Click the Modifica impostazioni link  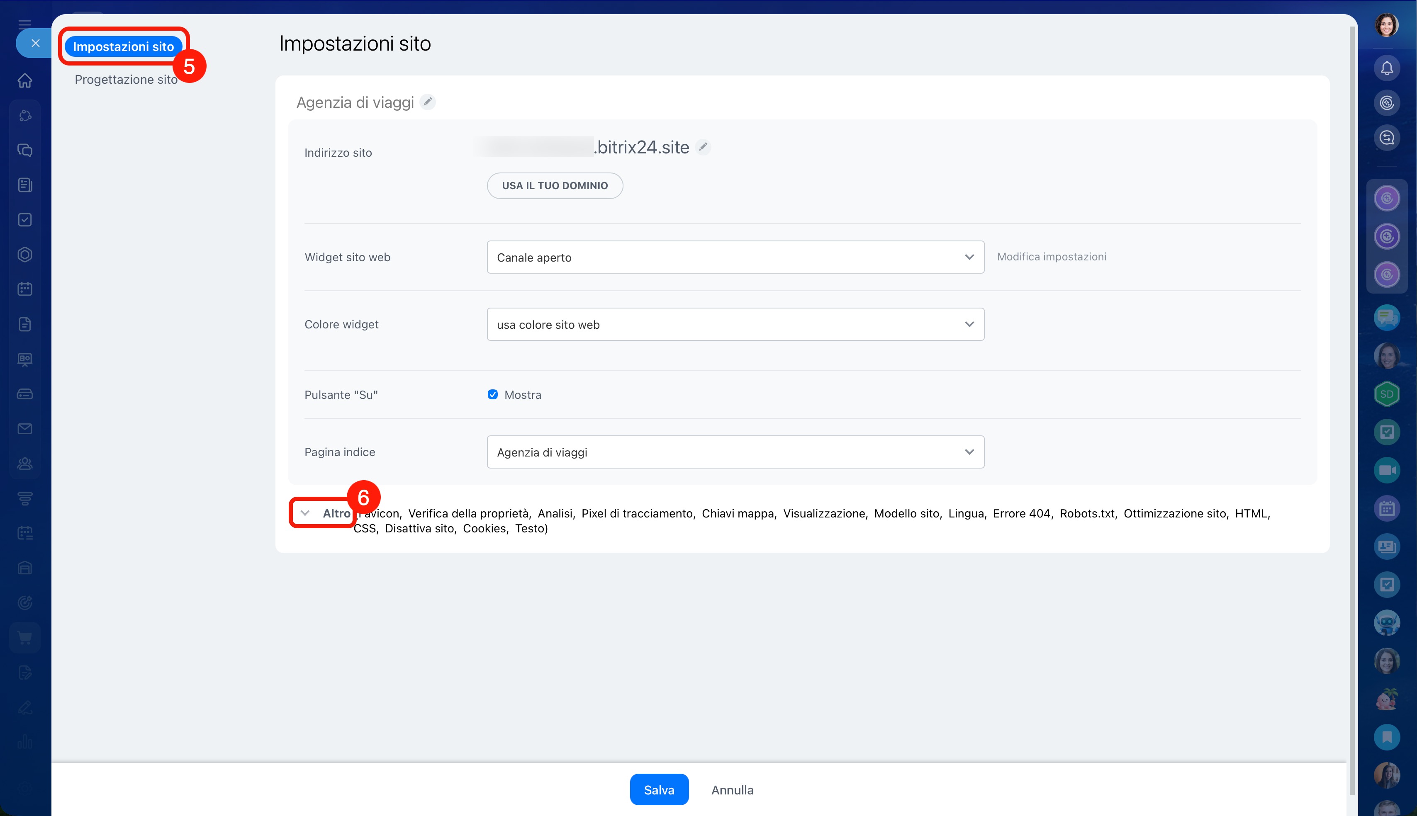(x=1051, y=257)
